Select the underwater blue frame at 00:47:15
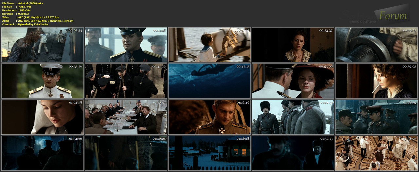The width and height of the screenshot is (419, 172). 209,81
